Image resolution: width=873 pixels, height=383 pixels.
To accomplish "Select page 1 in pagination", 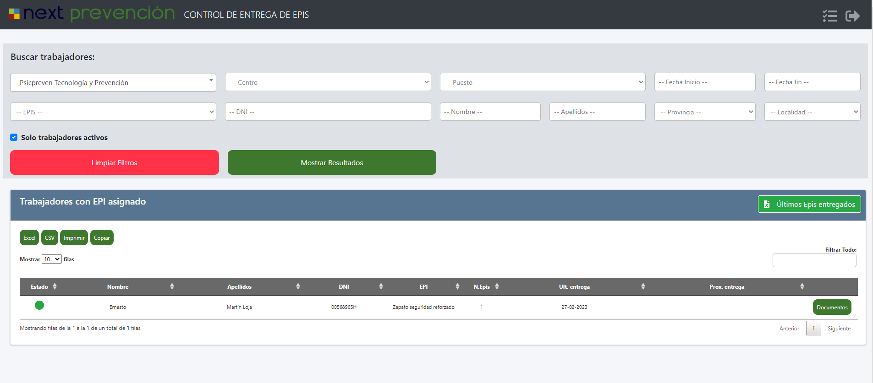I will tap(813, 329).
